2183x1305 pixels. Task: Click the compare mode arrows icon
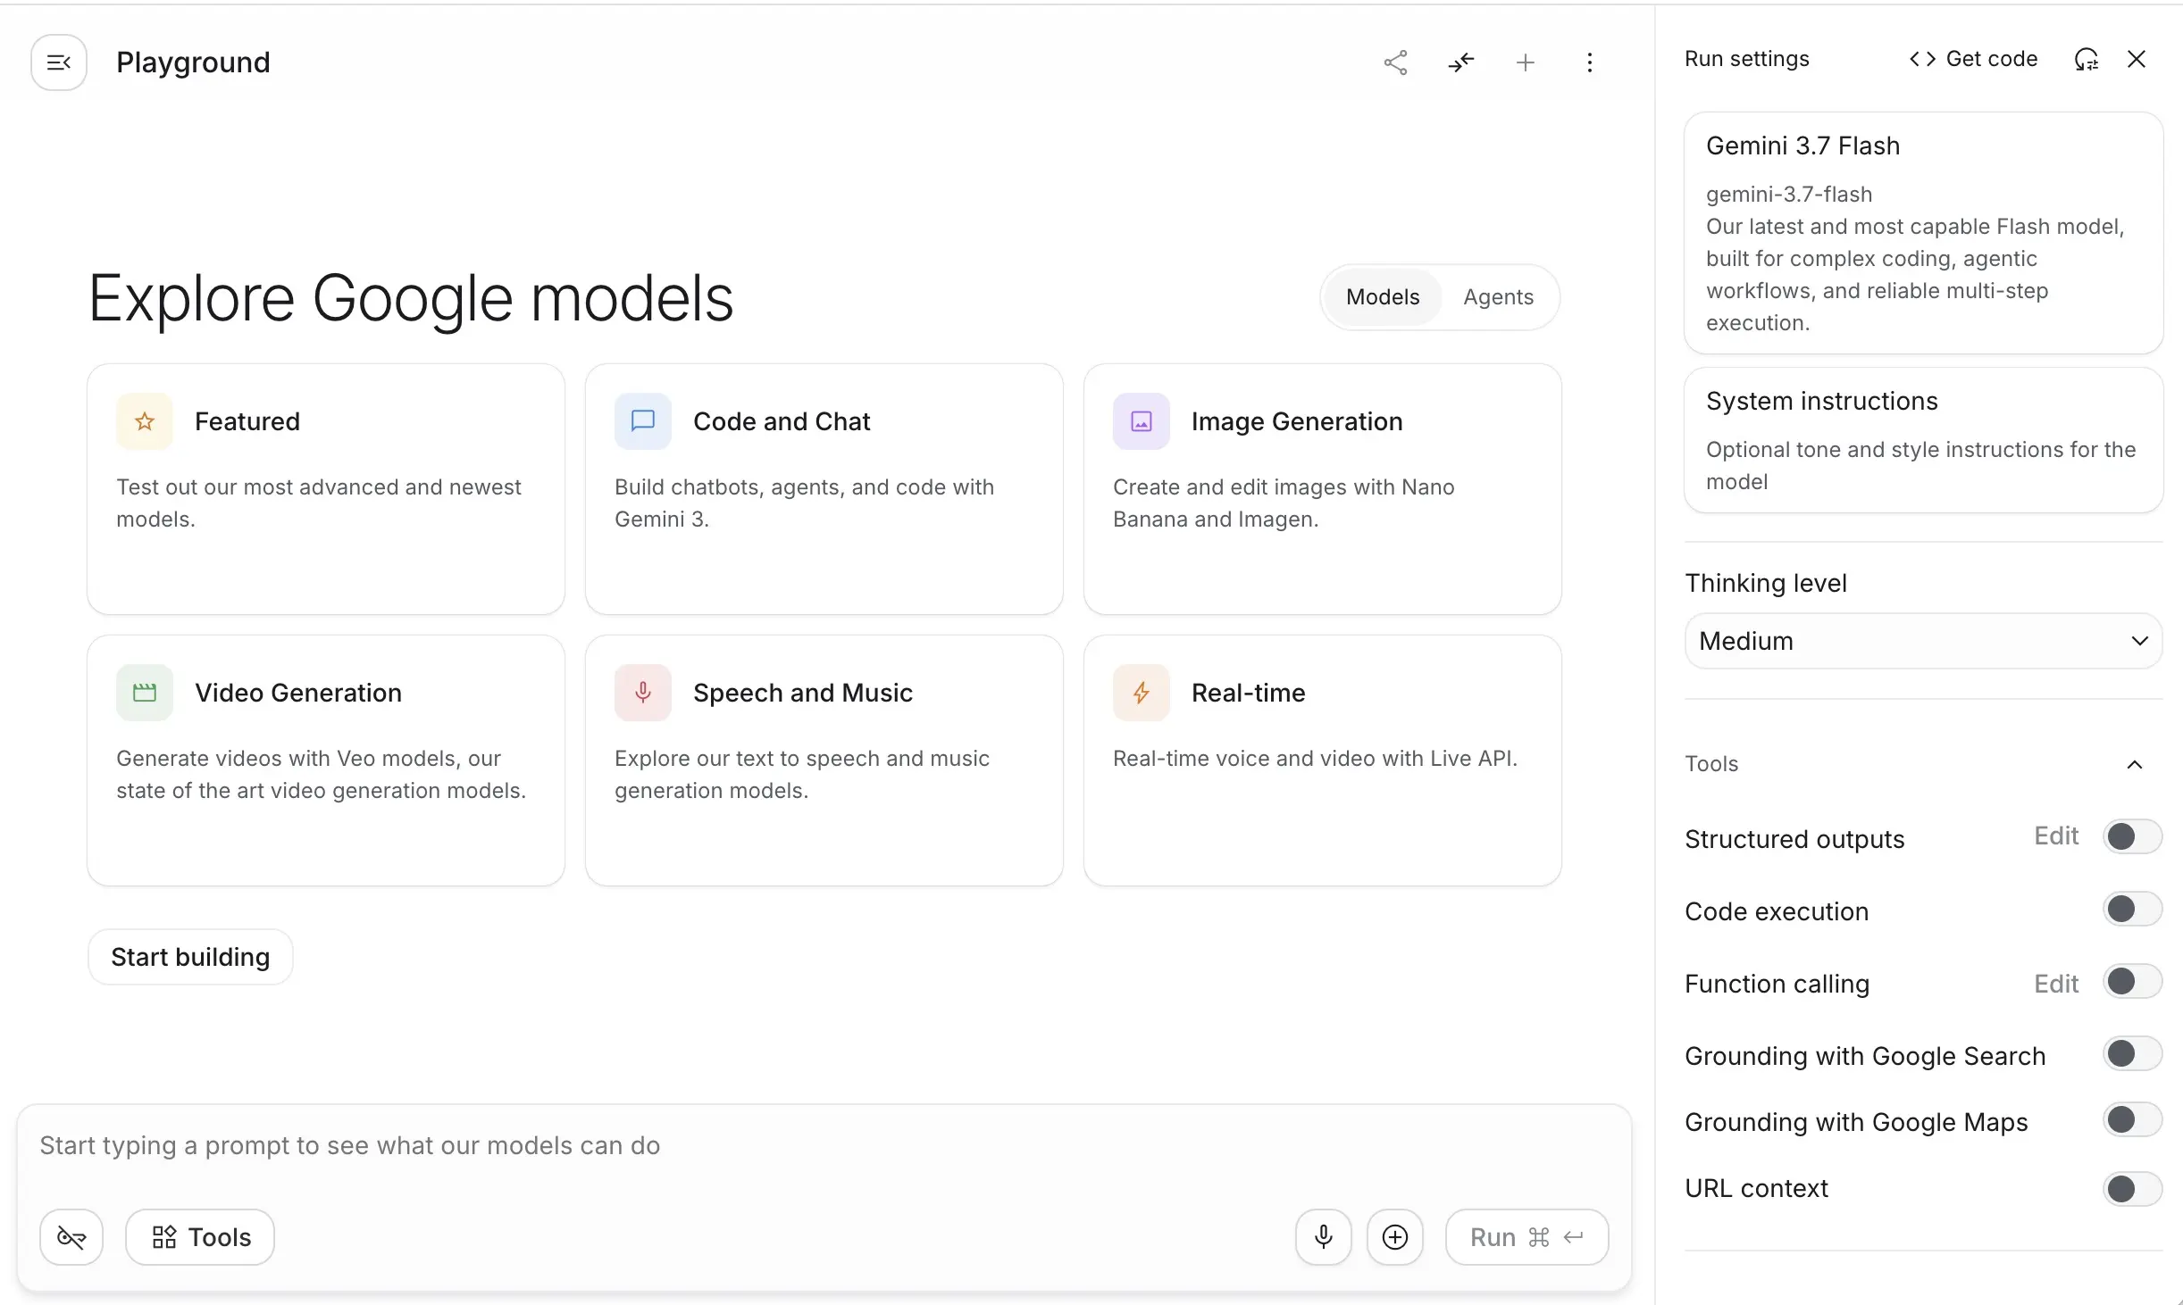pyautogui.click(x=1460, y=62)
